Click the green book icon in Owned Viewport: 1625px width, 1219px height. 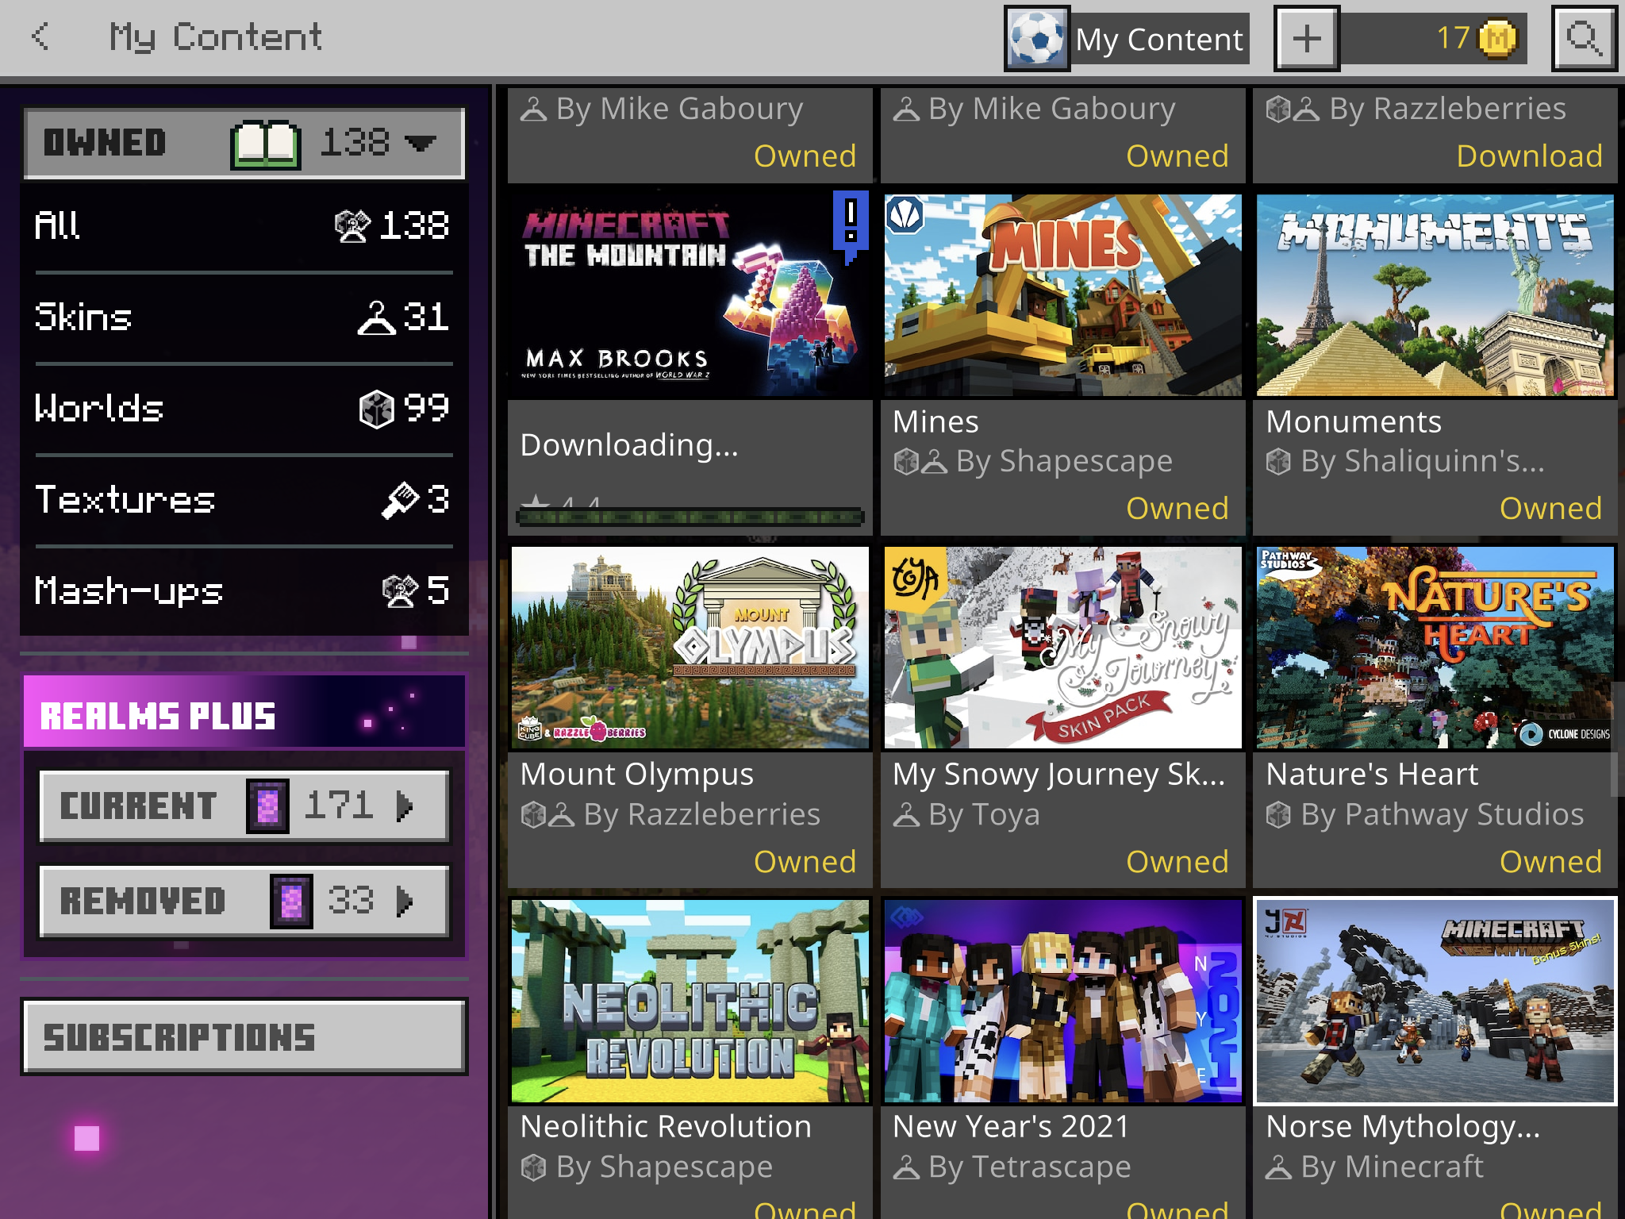[x=266, y=144]
